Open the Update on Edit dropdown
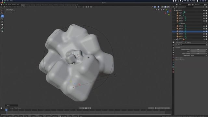This screenshot has width=208, height=117. [x=198, y=56]
